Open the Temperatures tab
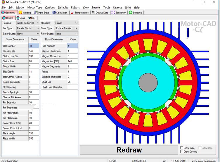Image resolution: width=220 pixels, height=162 pixels. [x=80, y=13]
